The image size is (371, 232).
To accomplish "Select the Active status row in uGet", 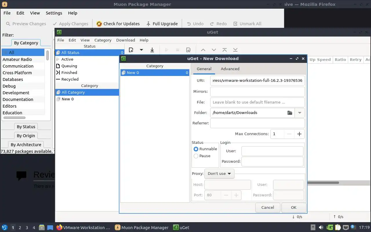I will tap(90, 59).
